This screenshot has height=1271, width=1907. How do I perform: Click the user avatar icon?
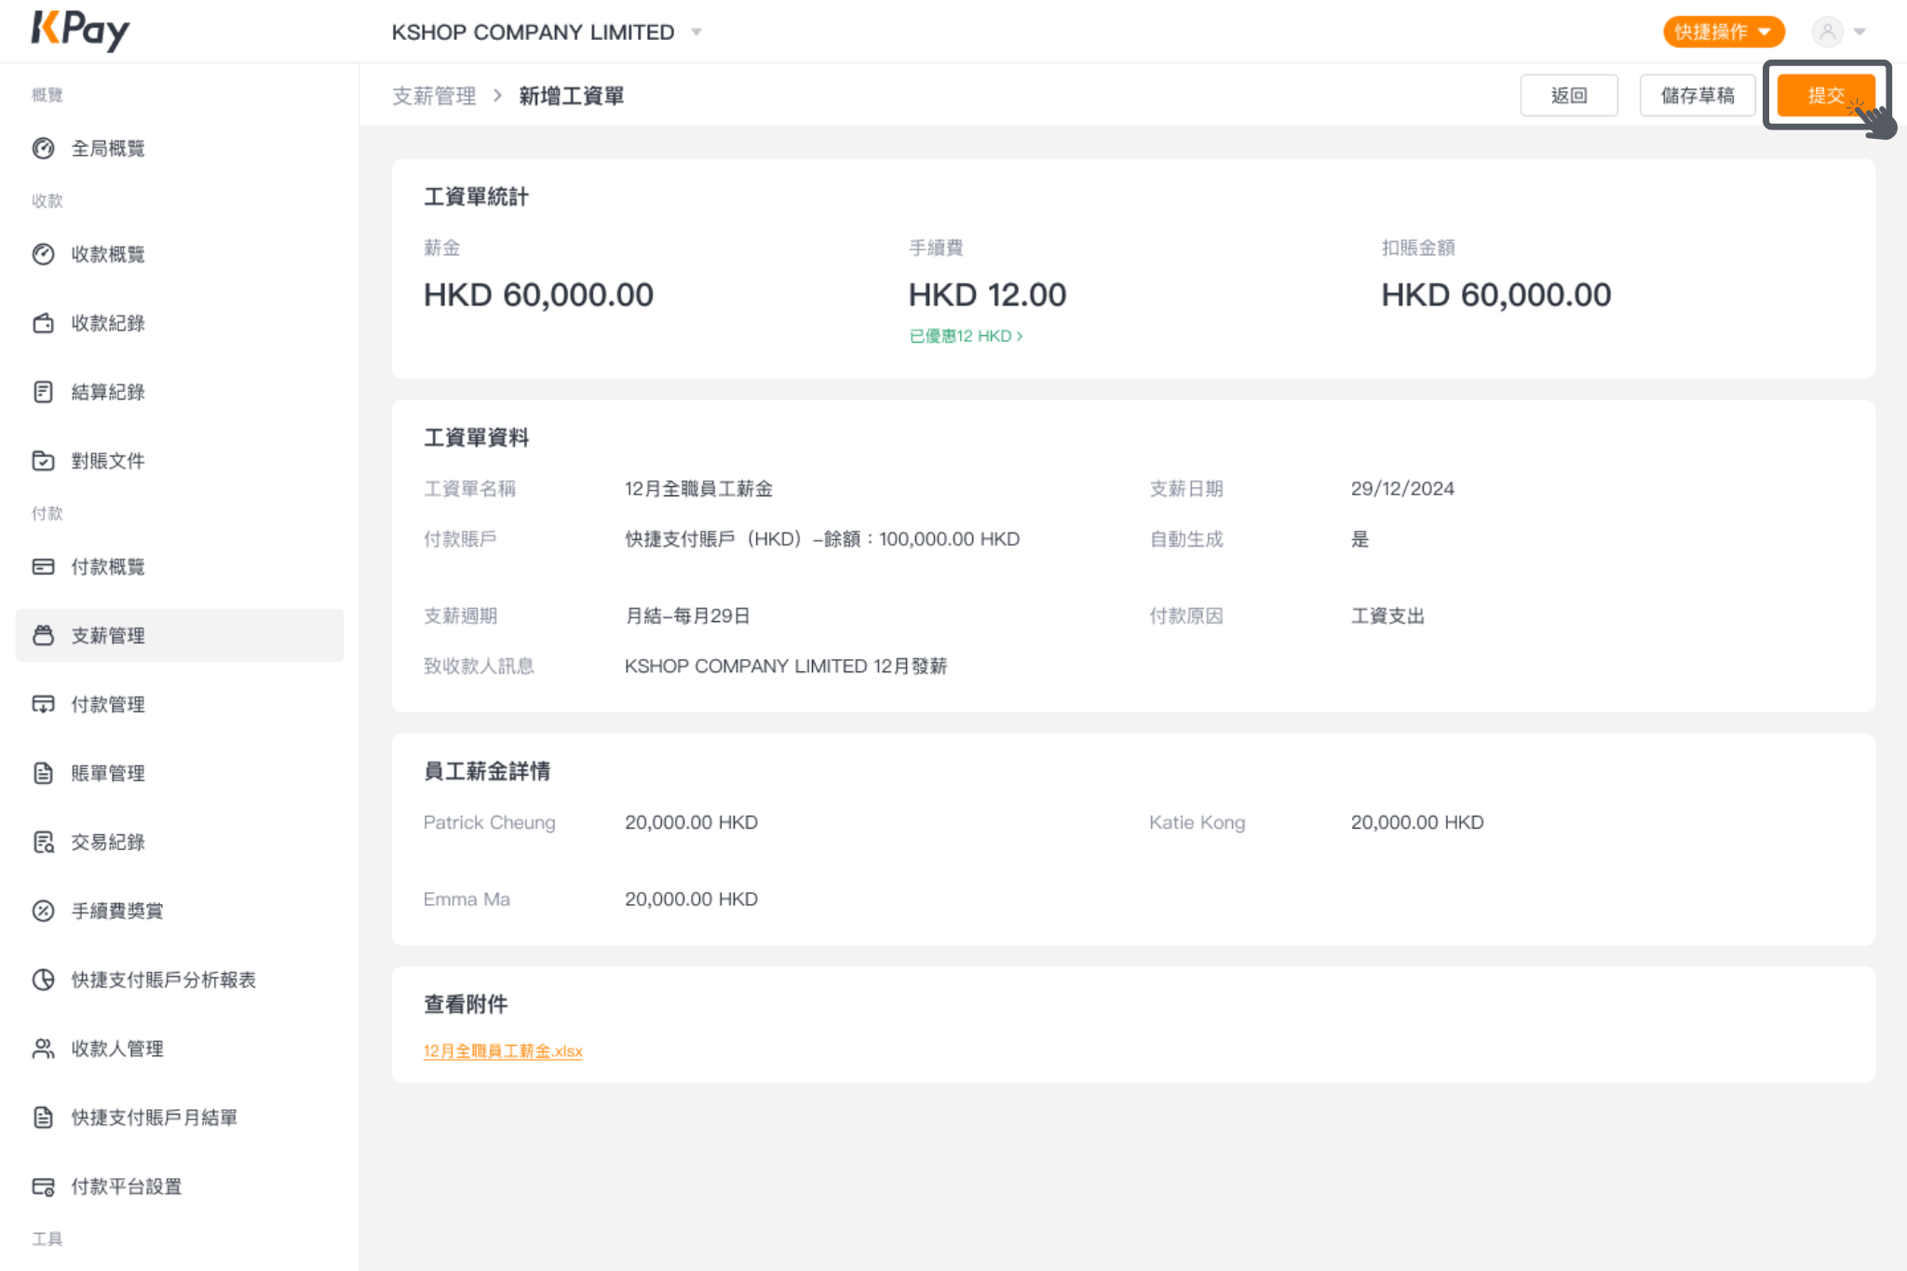[x=1827, y=32]
